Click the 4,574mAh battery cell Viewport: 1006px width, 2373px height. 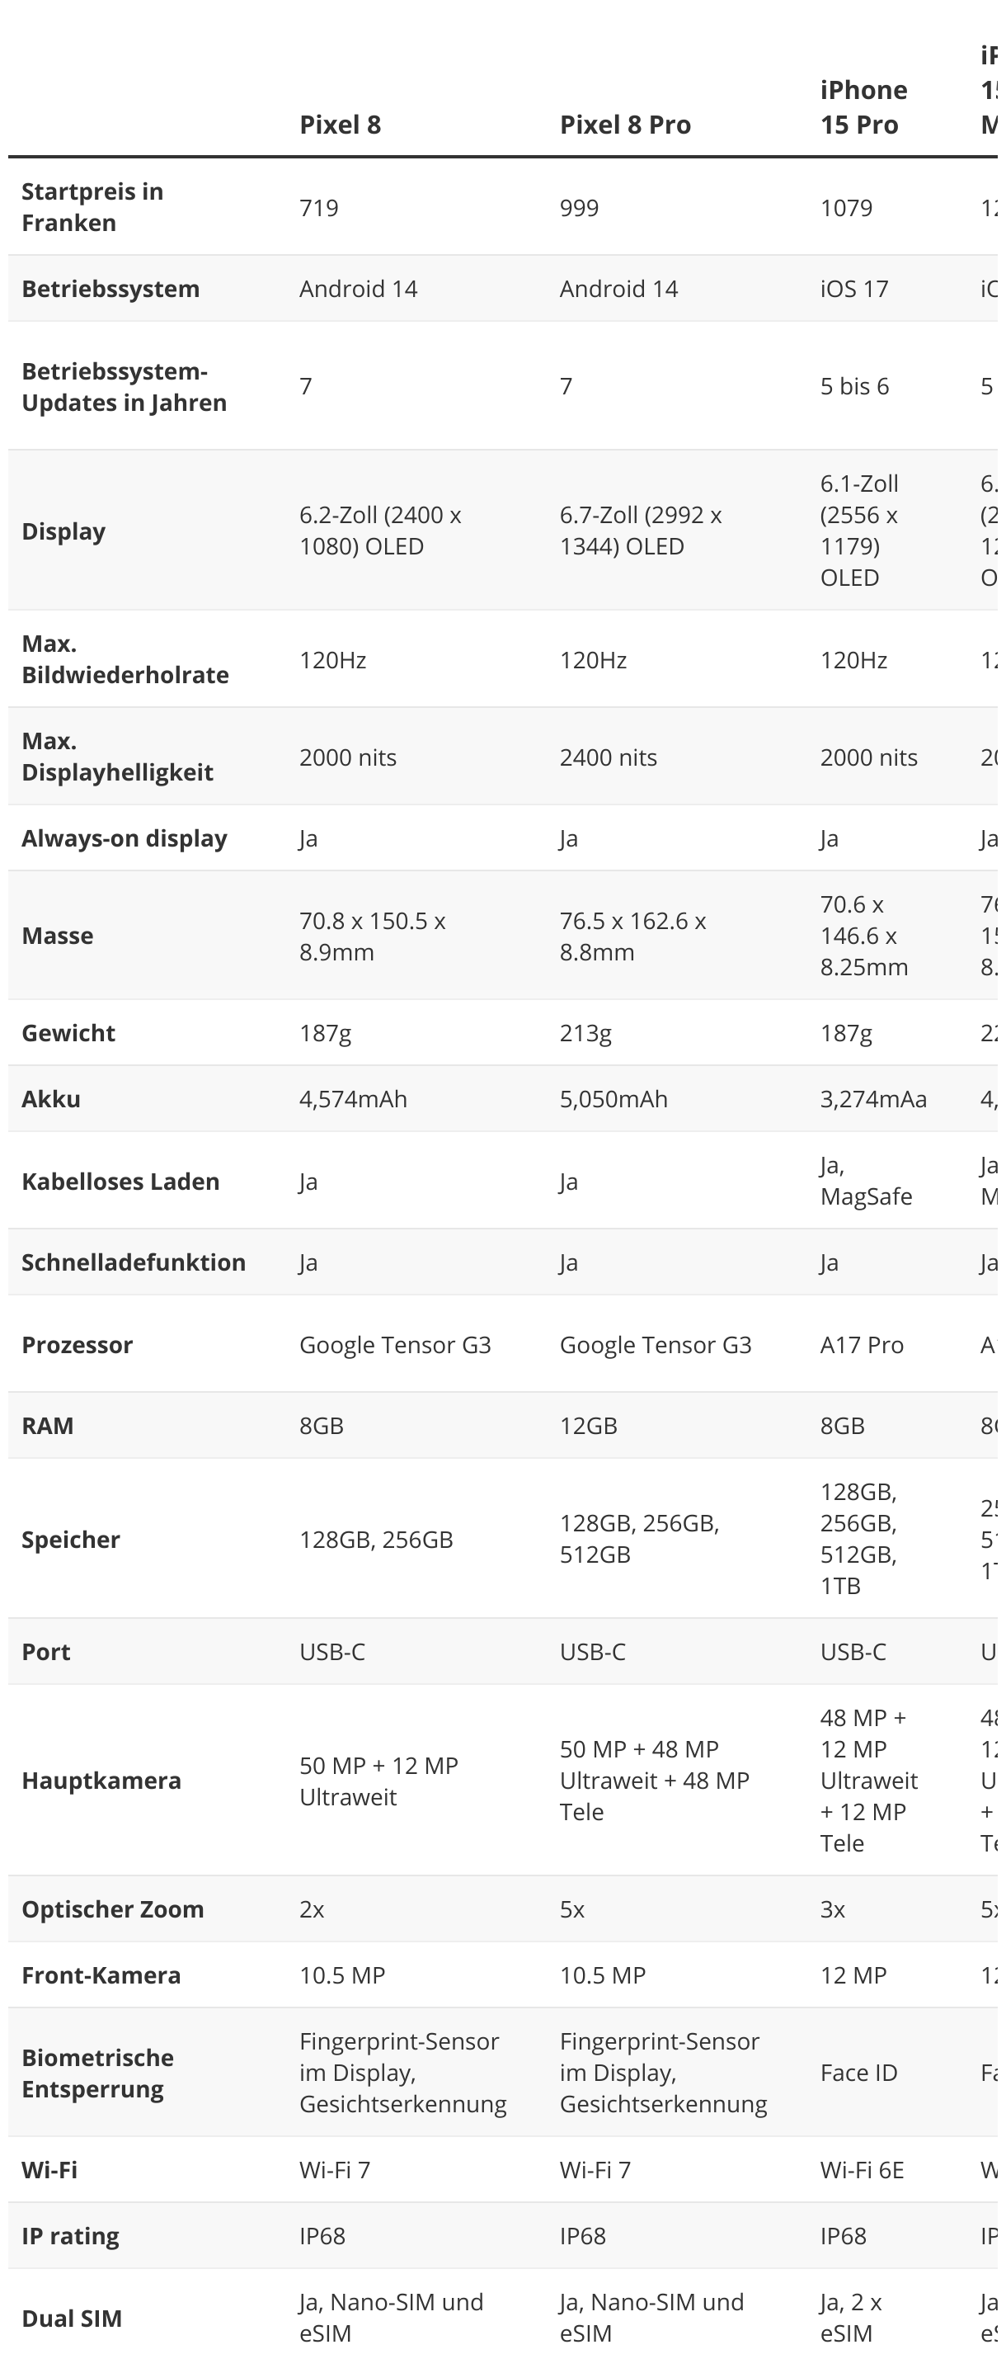tap(353, 1099)
